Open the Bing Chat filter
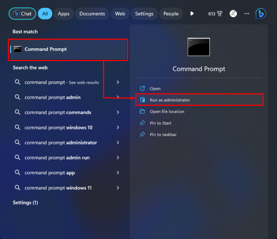Image resolution: width=277 pixels, height=239 pixels. point(22,14)
